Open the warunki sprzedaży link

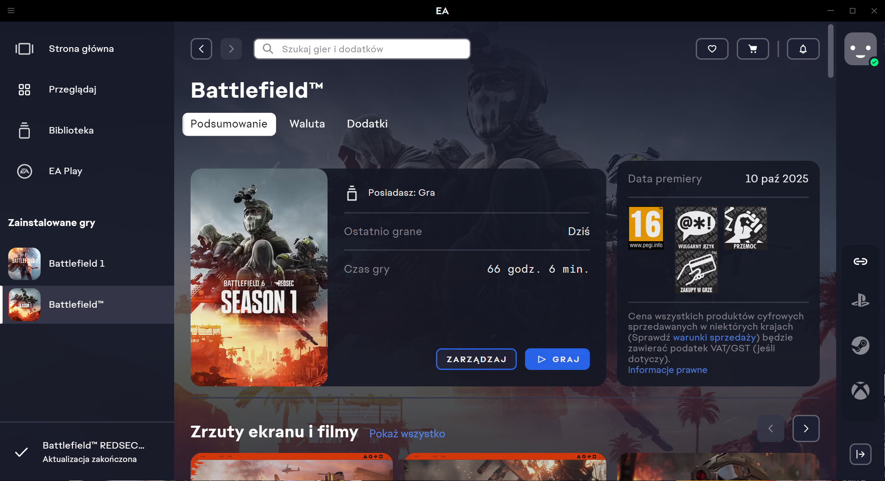point(714,338)
